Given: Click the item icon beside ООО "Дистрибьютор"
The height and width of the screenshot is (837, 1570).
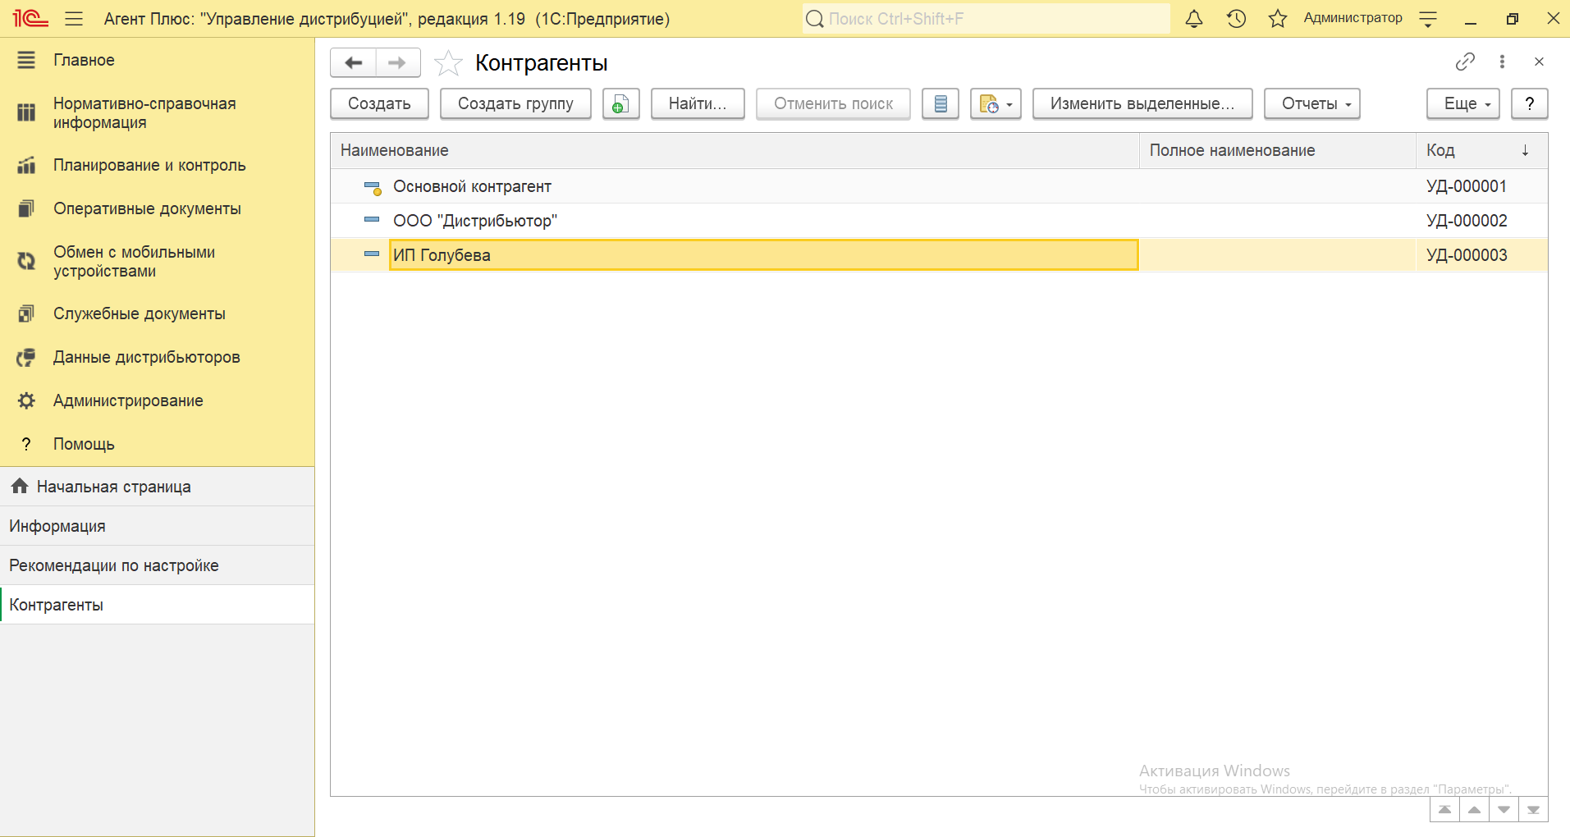Looking at the screenshot, I should 372,219.
